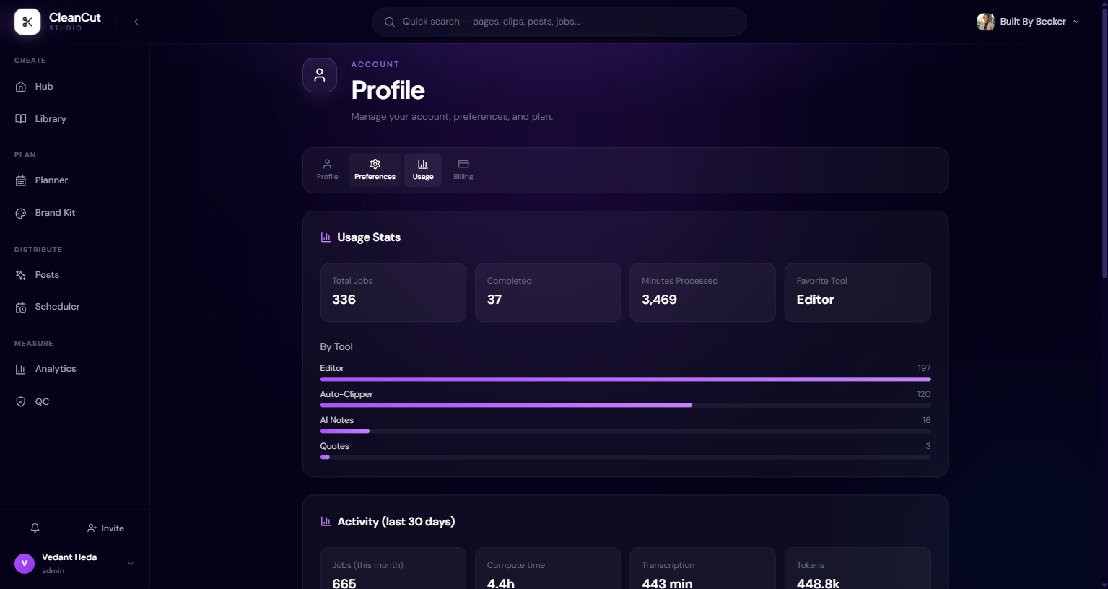1108x589 pixels.
Task: Click the Auto-Clipper count value 120
Action: (x=923, y=394)
